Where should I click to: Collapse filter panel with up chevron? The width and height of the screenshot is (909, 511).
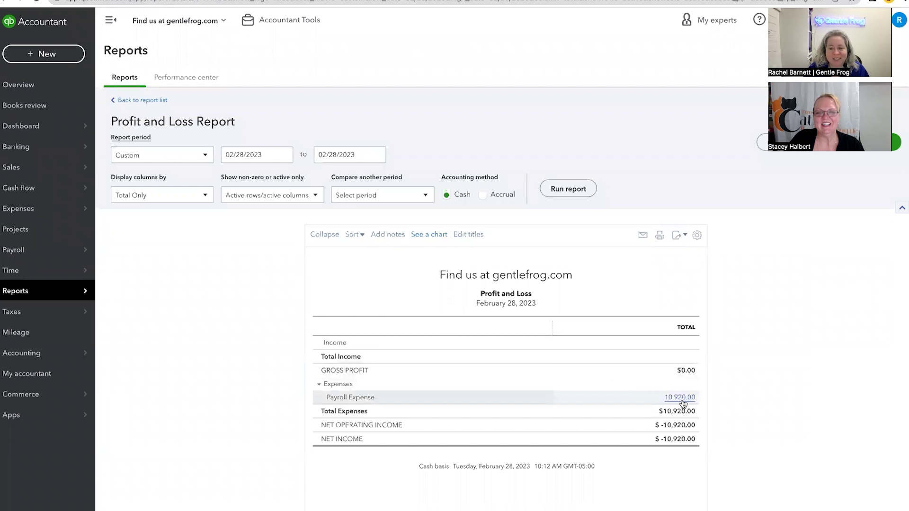coord(902,208)
